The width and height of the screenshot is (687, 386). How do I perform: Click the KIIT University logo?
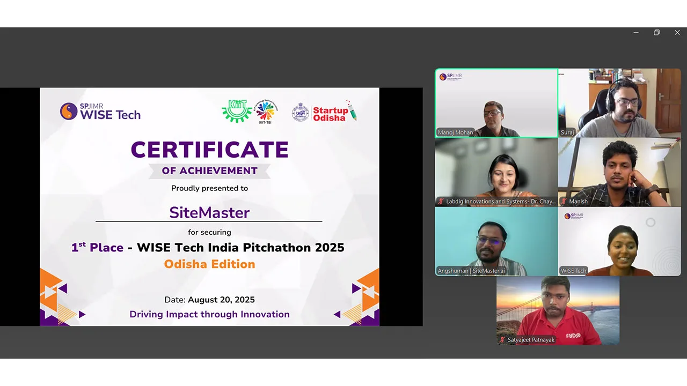click(x=237, y=111)
